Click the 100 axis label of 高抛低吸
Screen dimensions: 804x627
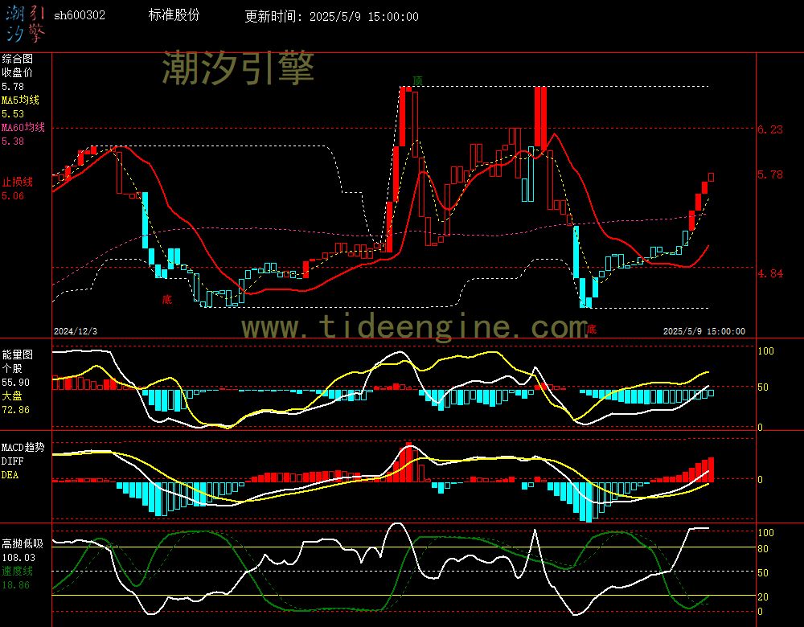tap(765, 533)
